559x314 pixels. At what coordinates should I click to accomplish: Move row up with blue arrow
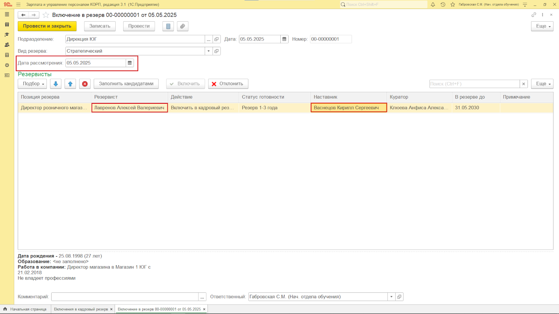tap(70, 84)
